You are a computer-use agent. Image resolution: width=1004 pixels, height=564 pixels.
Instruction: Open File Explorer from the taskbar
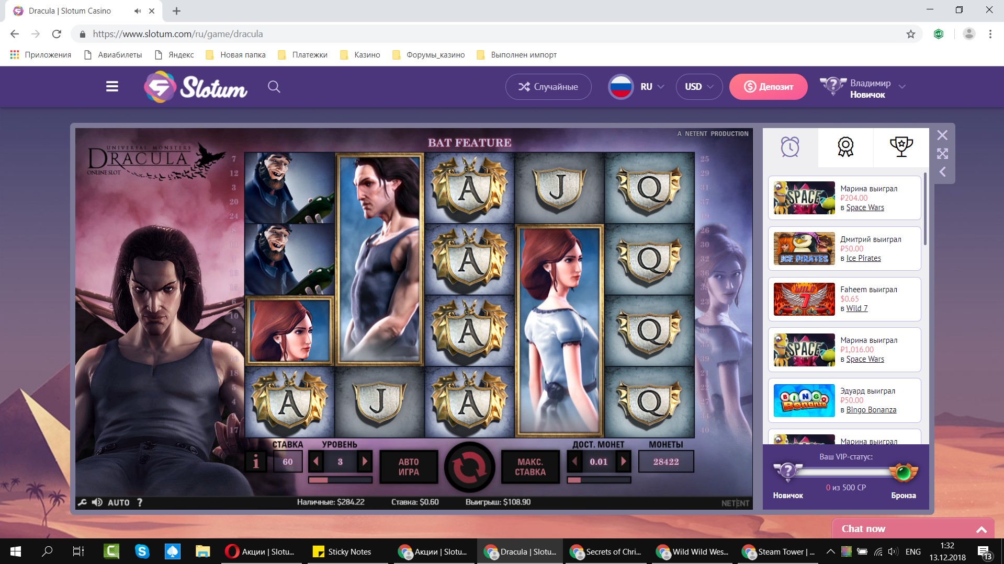202,551
